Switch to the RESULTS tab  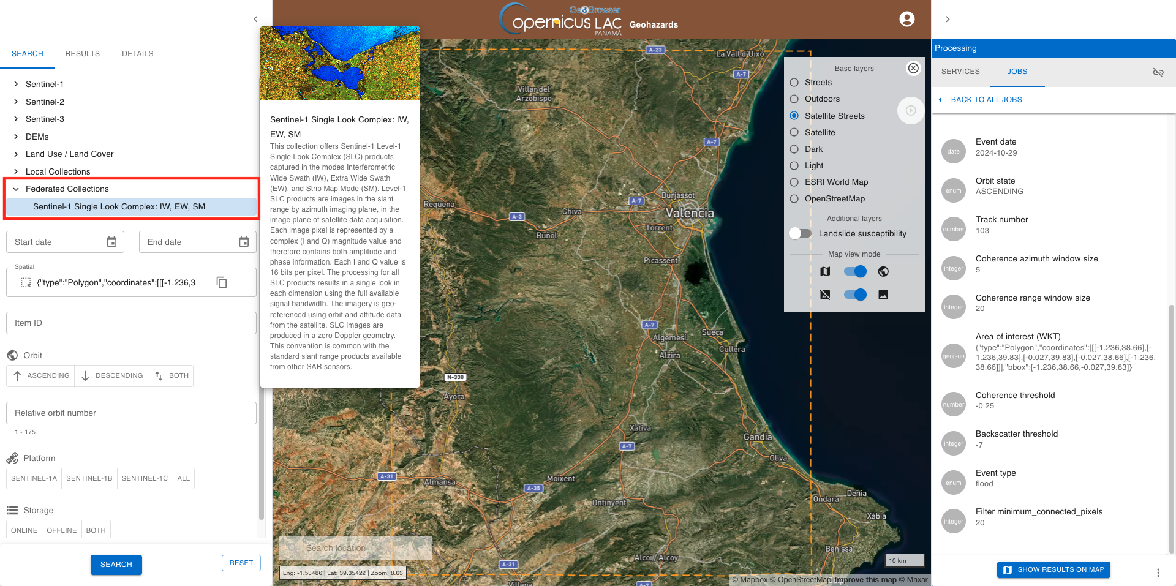pyautogui.click(x=82, y=54)
